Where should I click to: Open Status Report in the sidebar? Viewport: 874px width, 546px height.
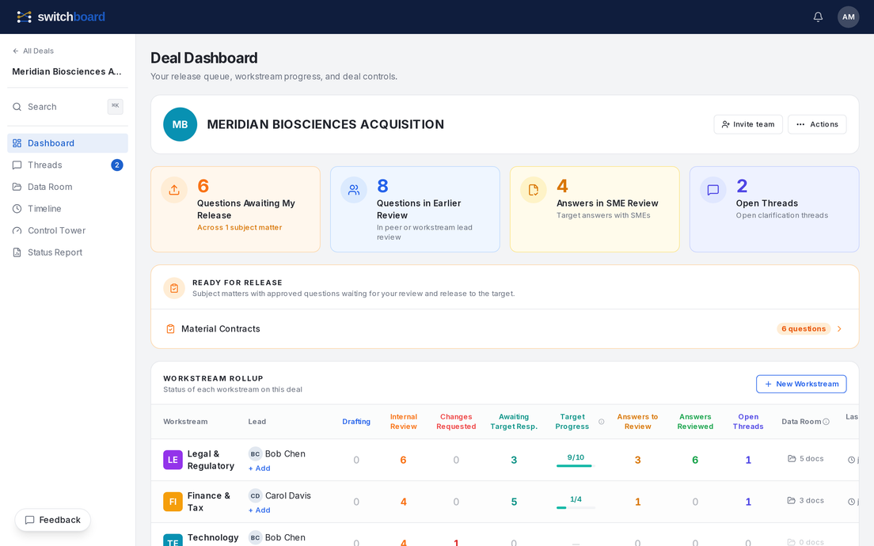[x=67, y=252]
